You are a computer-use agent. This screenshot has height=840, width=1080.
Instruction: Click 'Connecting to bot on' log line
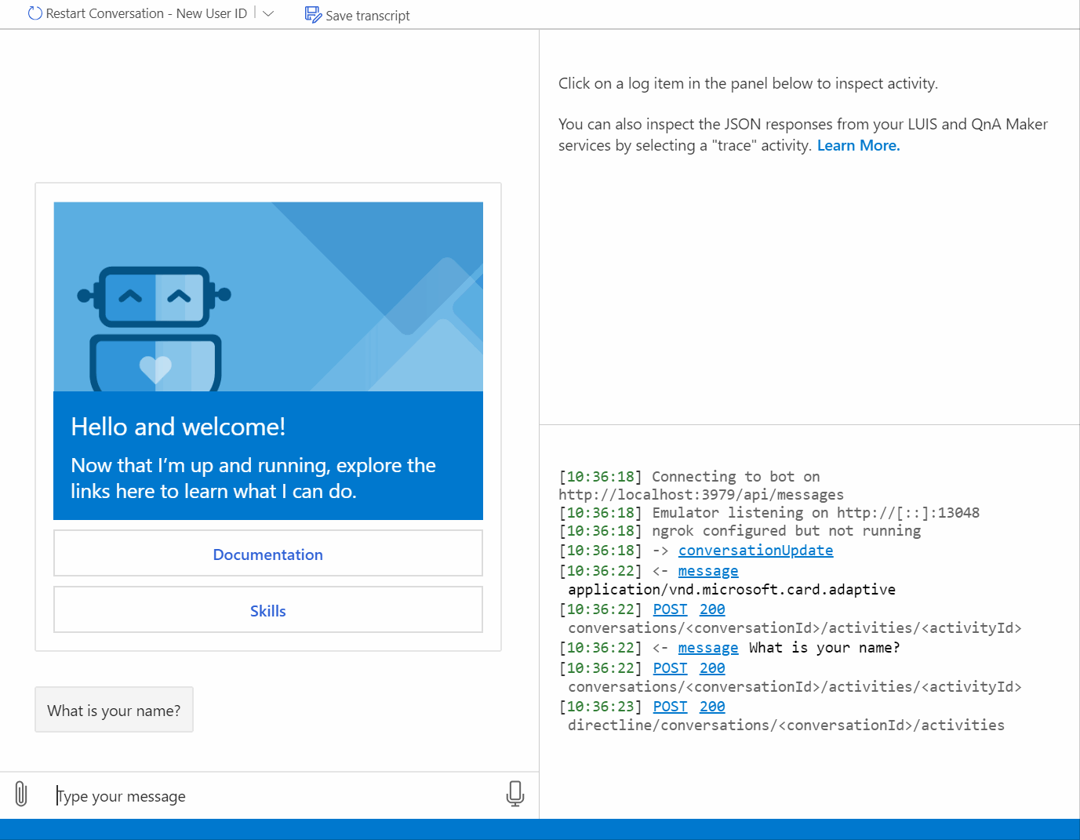[736, 477]
